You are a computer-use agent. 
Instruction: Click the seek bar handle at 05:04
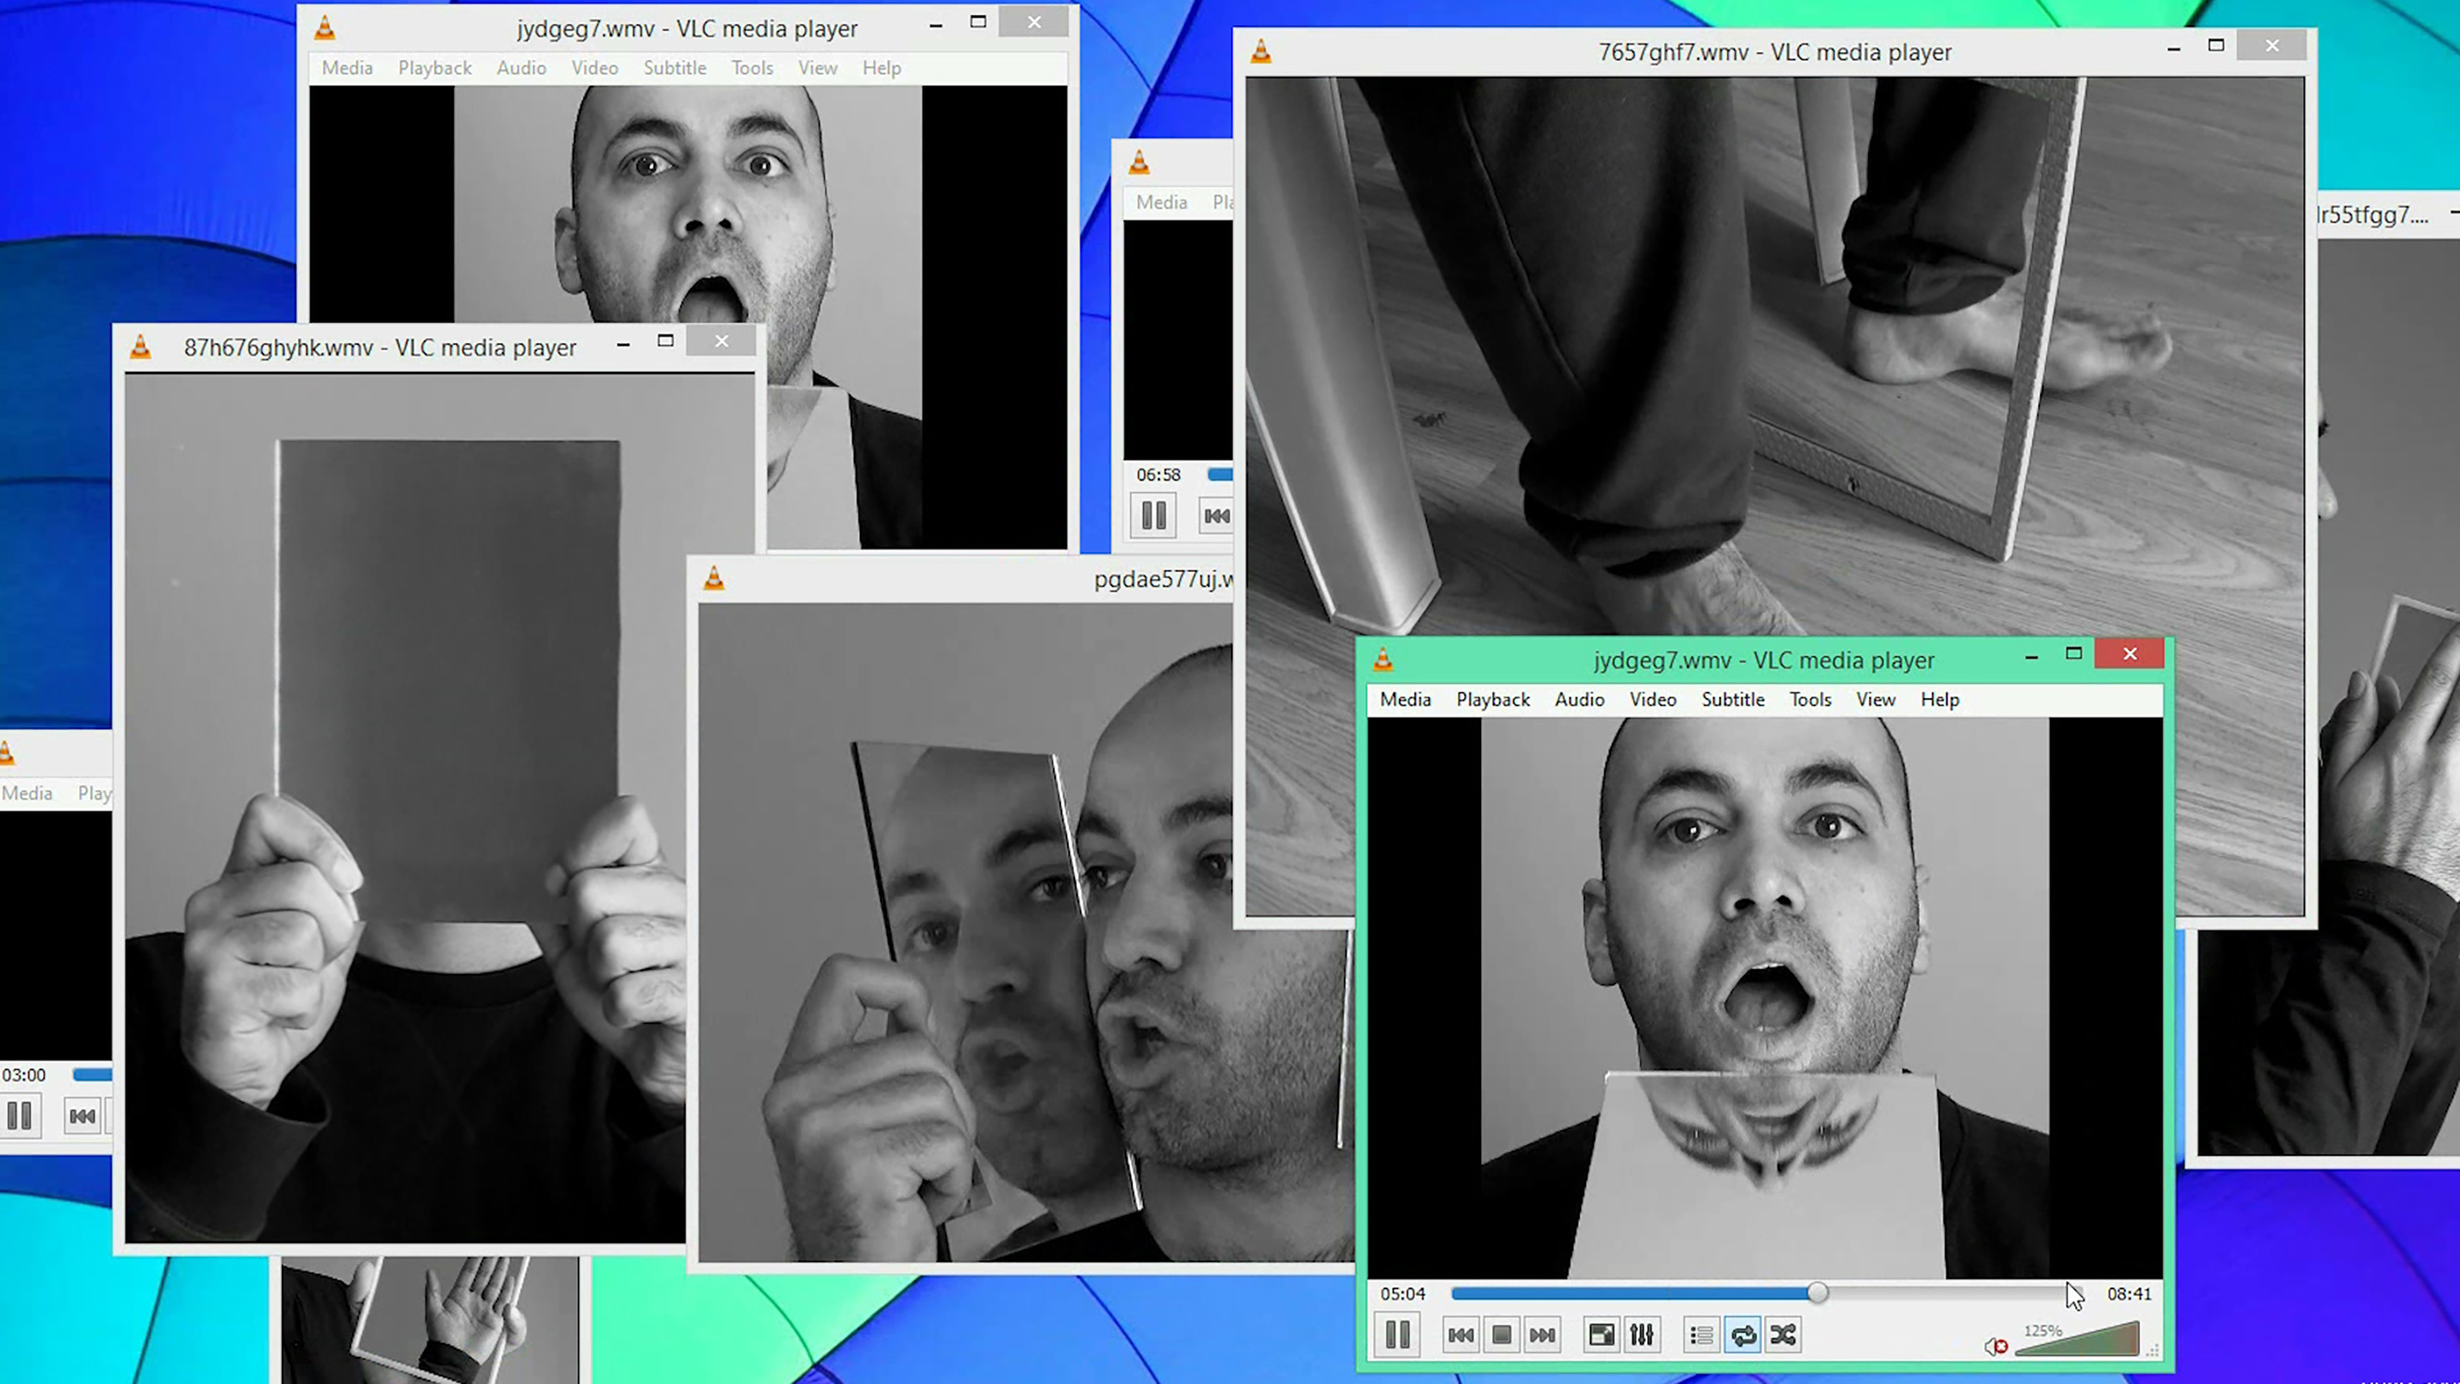[1817, 1292]
